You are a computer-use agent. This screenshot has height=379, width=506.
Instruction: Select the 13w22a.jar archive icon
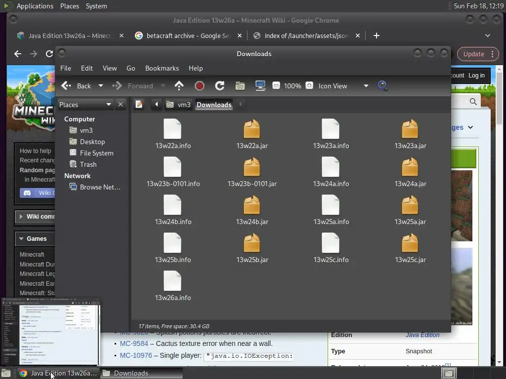(x=252, y=129)
